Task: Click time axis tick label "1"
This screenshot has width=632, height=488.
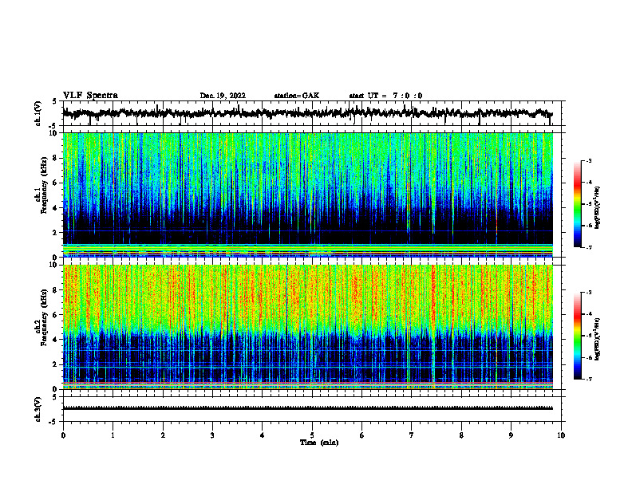Action: click(113, 435)
